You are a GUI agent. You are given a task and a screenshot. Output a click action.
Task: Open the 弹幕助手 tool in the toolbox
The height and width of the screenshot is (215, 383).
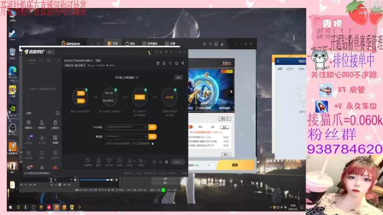[x=29, y=124]
